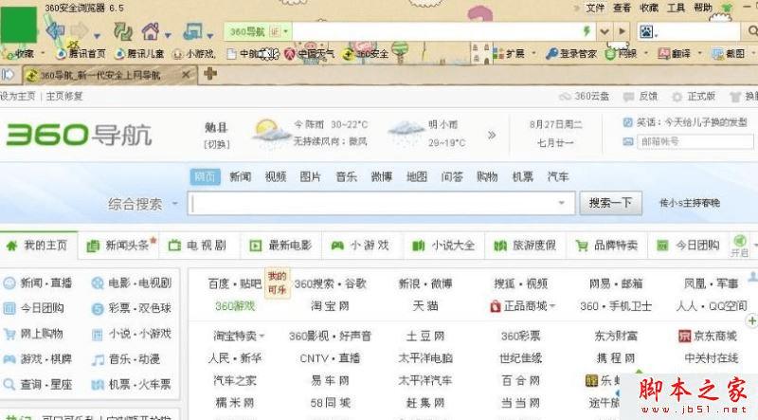The height and width of the screenshot is (420, 758).
Task: Select 新闻 search category tab
Action: click(241, 177)
